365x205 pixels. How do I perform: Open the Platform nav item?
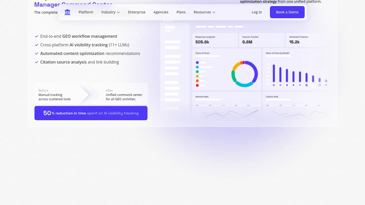(86, 12)
